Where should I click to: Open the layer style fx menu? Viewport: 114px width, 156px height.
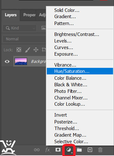(48, 150)
